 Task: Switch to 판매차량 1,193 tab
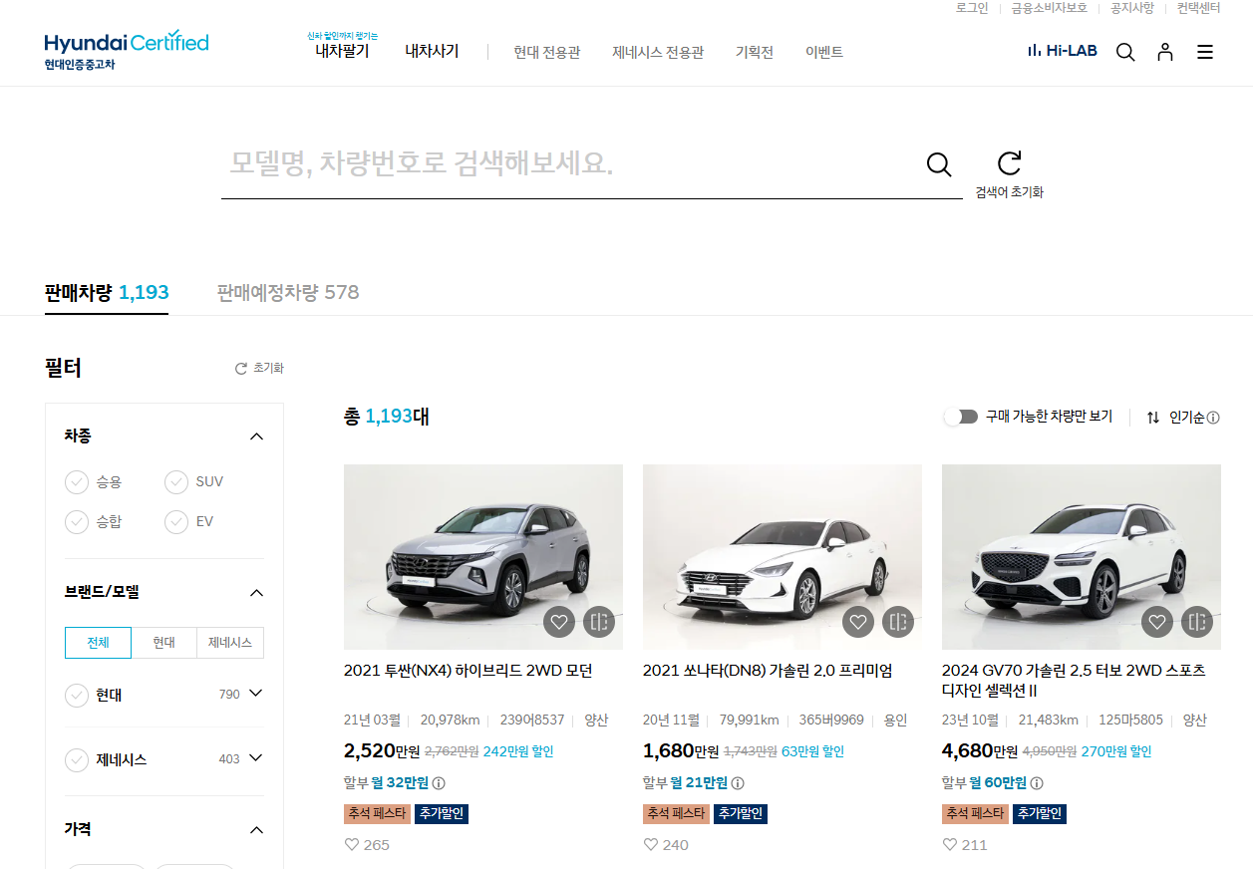[x=107, y=293]
